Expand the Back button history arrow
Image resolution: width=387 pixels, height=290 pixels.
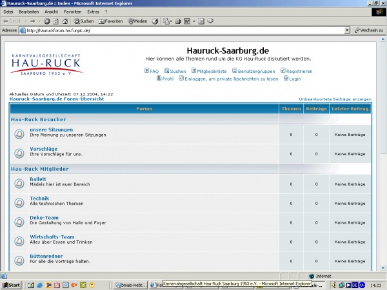[x=26, y=21]
